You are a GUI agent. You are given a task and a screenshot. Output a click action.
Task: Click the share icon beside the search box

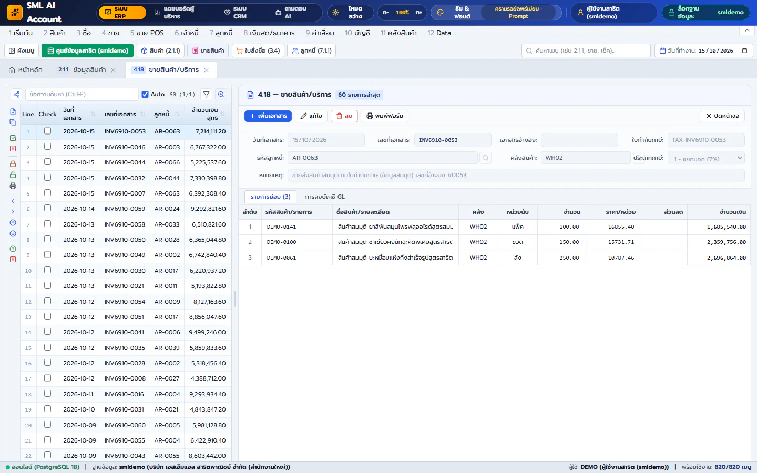pyautogui.click(x=17, y=95)
